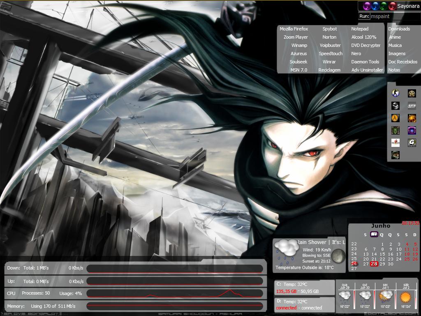Open the Anime folder link

395,37
